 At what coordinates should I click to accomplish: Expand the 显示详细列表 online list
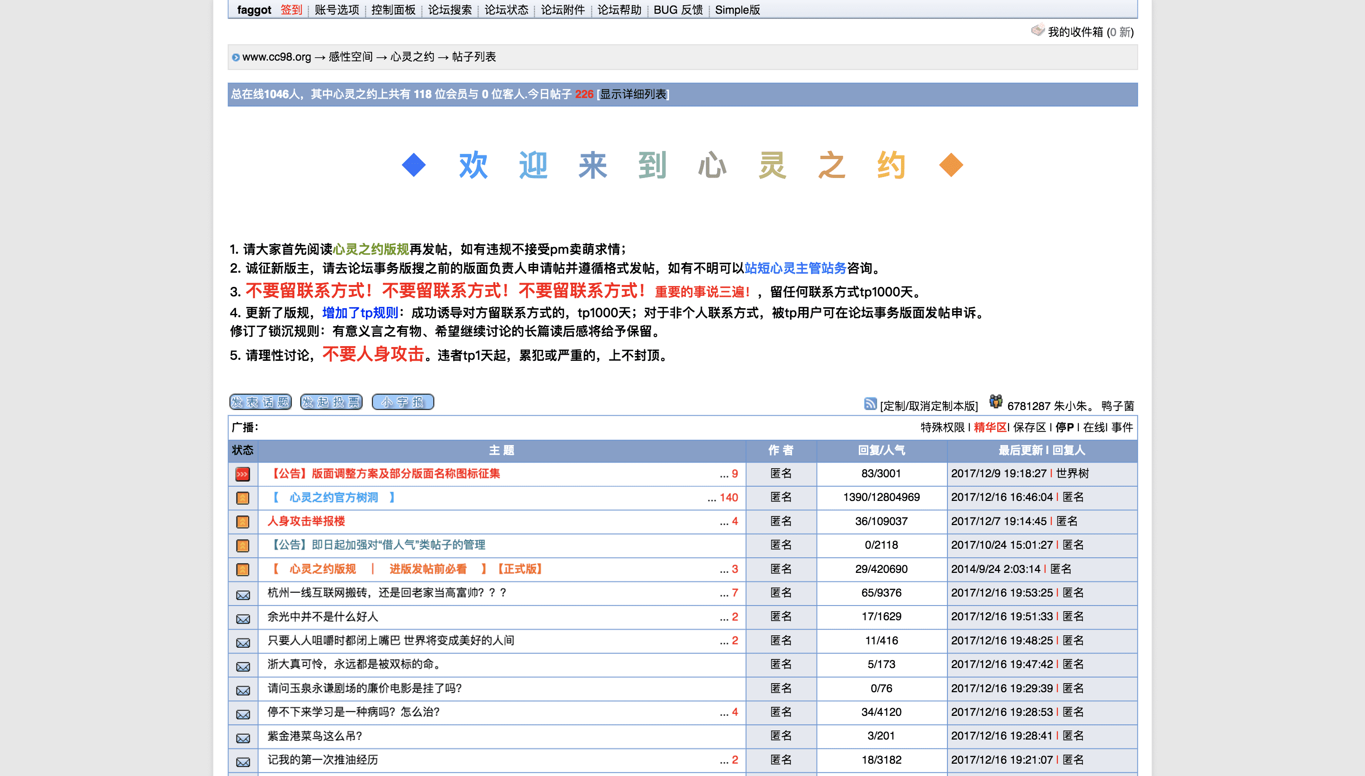tap(633, 94)
